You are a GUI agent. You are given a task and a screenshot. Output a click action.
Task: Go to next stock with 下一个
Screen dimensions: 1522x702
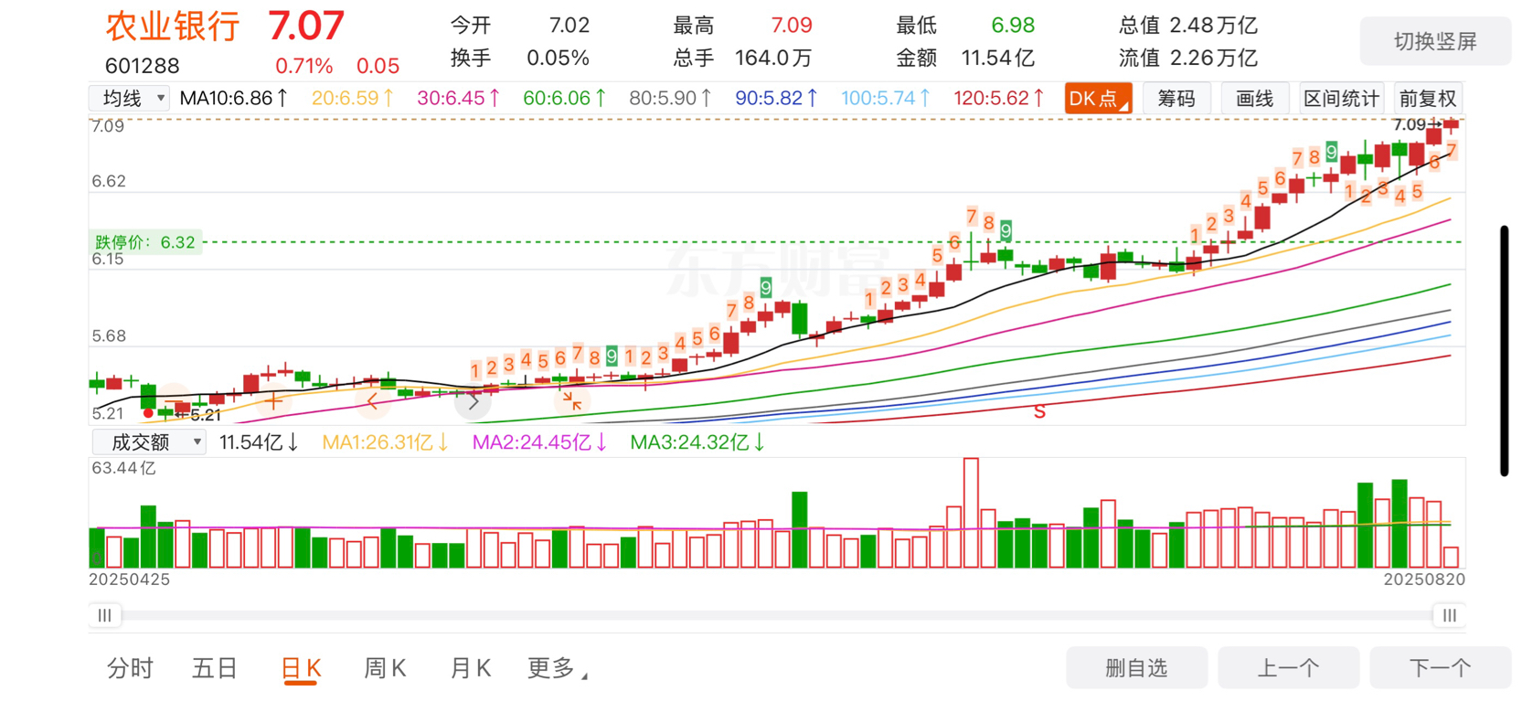coord(1441,668)
